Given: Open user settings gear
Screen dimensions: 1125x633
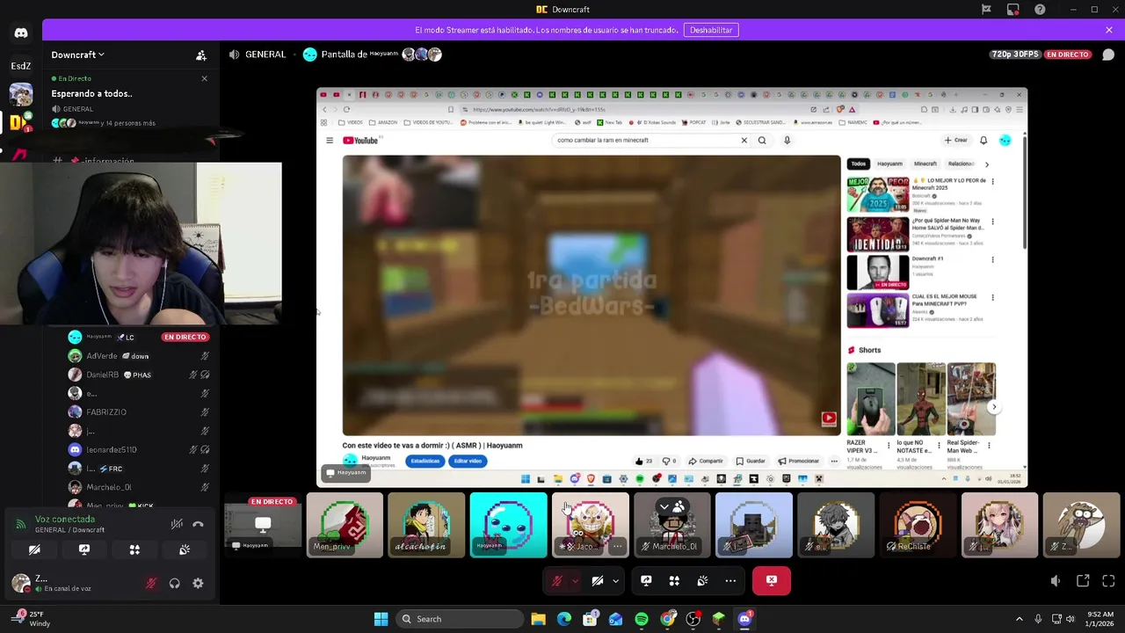Looking at the screenshot, I should 198,583.
